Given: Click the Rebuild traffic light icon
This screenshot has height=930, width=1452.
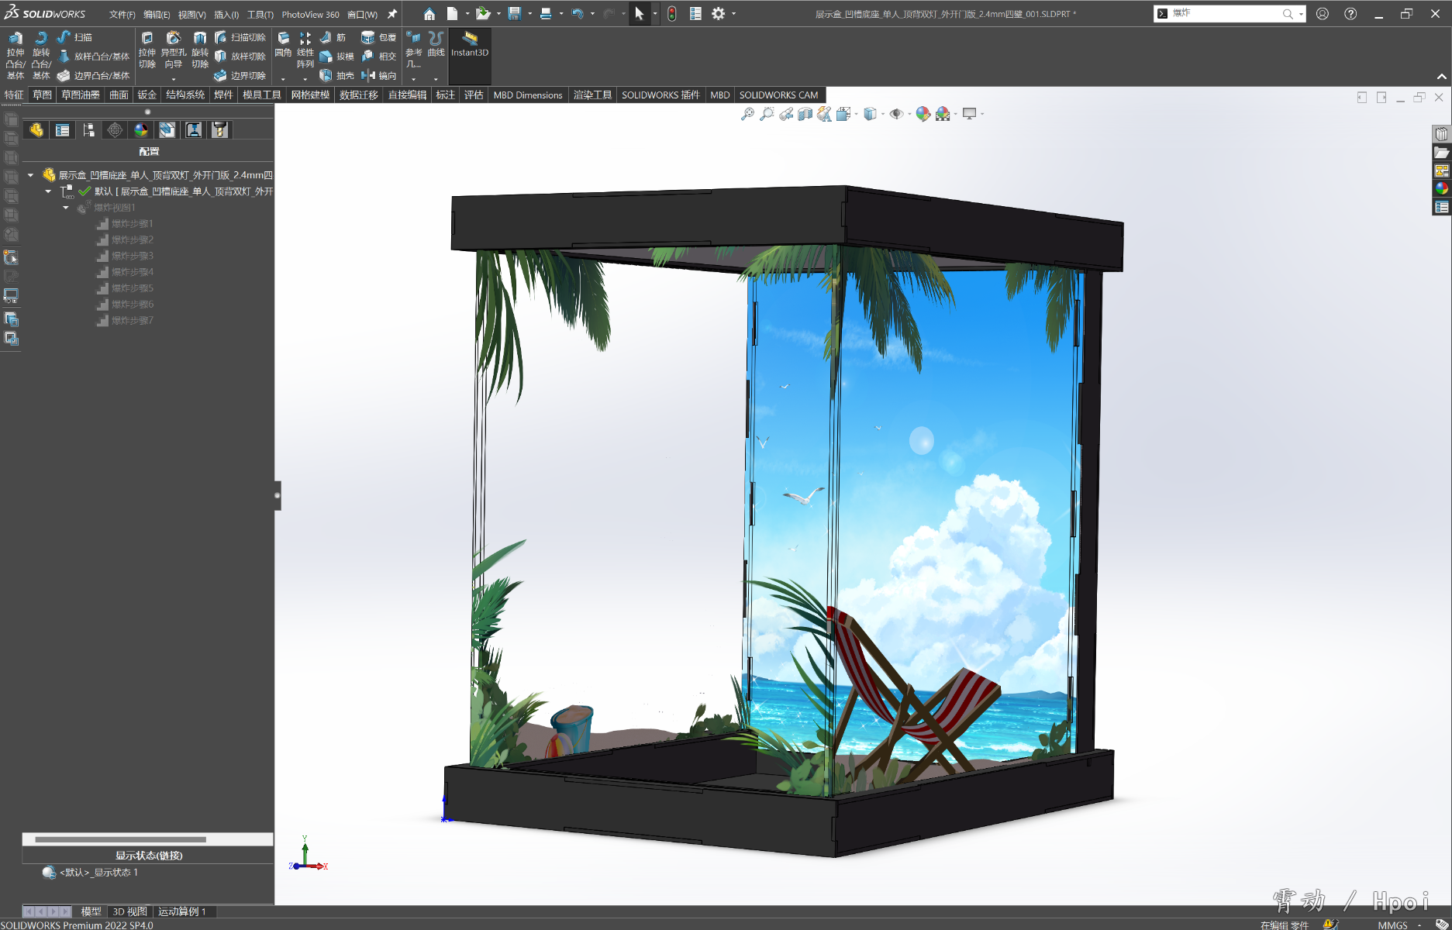Looking at the screenshot, I should 672,14.
